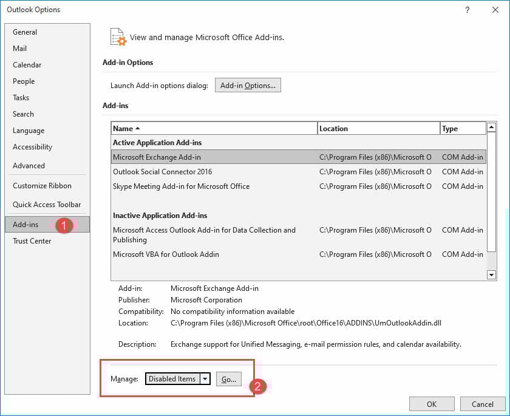Open the Manage dropdown arrow
Image resolution: width=510 pixels, height=416 pixels.
205,379
